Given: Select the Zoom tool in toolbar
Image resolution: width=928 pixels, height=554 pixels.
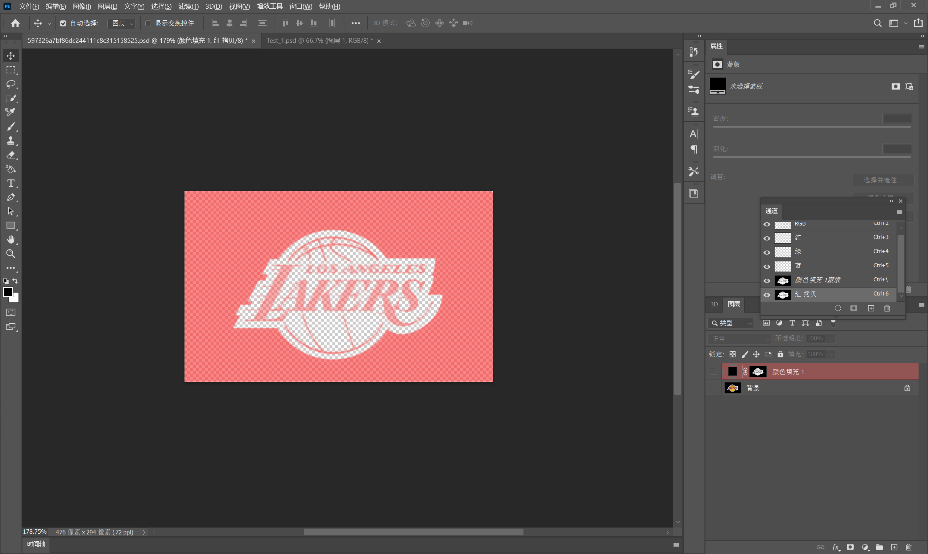Looking at the screenshot, I should (x=11, y=254).
